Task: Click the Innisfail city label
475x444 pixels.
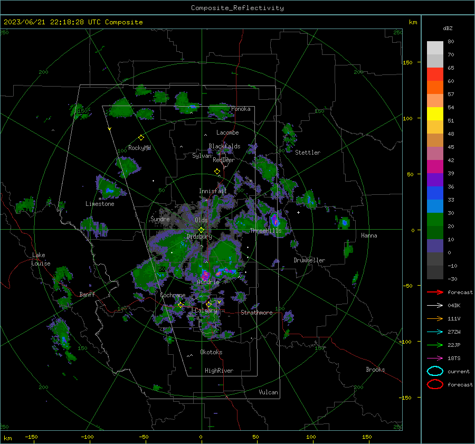Action: [x=213, y=191]
